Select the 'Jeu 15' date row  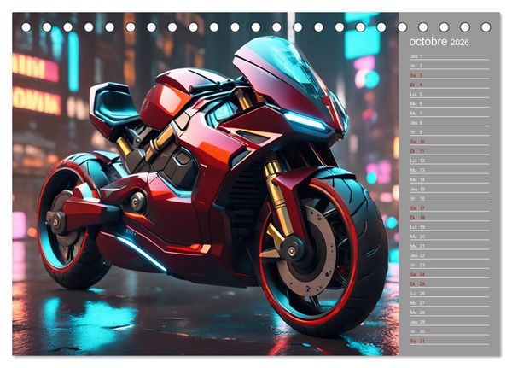tap(450, 189)
